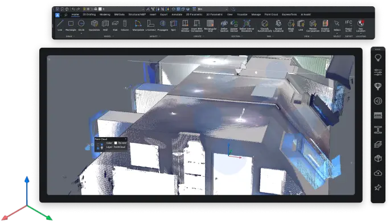The image size is (390, 223).
Task: Open the Geo Location tool
Action: [360, 26]
